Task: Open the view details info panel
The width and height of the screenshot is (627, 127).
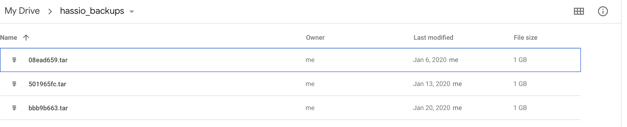Action: (603, 11)
